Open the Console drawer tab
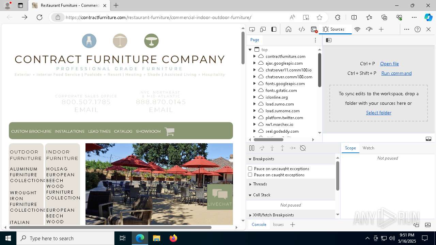The width and height of the screenshot is (436, 245). click(x=259, y=225)
